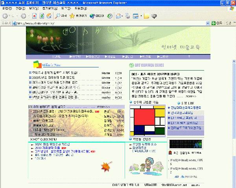Viewport: 236px width, 188px height.
Task: Click the question mark in navigation bar
Action: (x=189, y=57)
